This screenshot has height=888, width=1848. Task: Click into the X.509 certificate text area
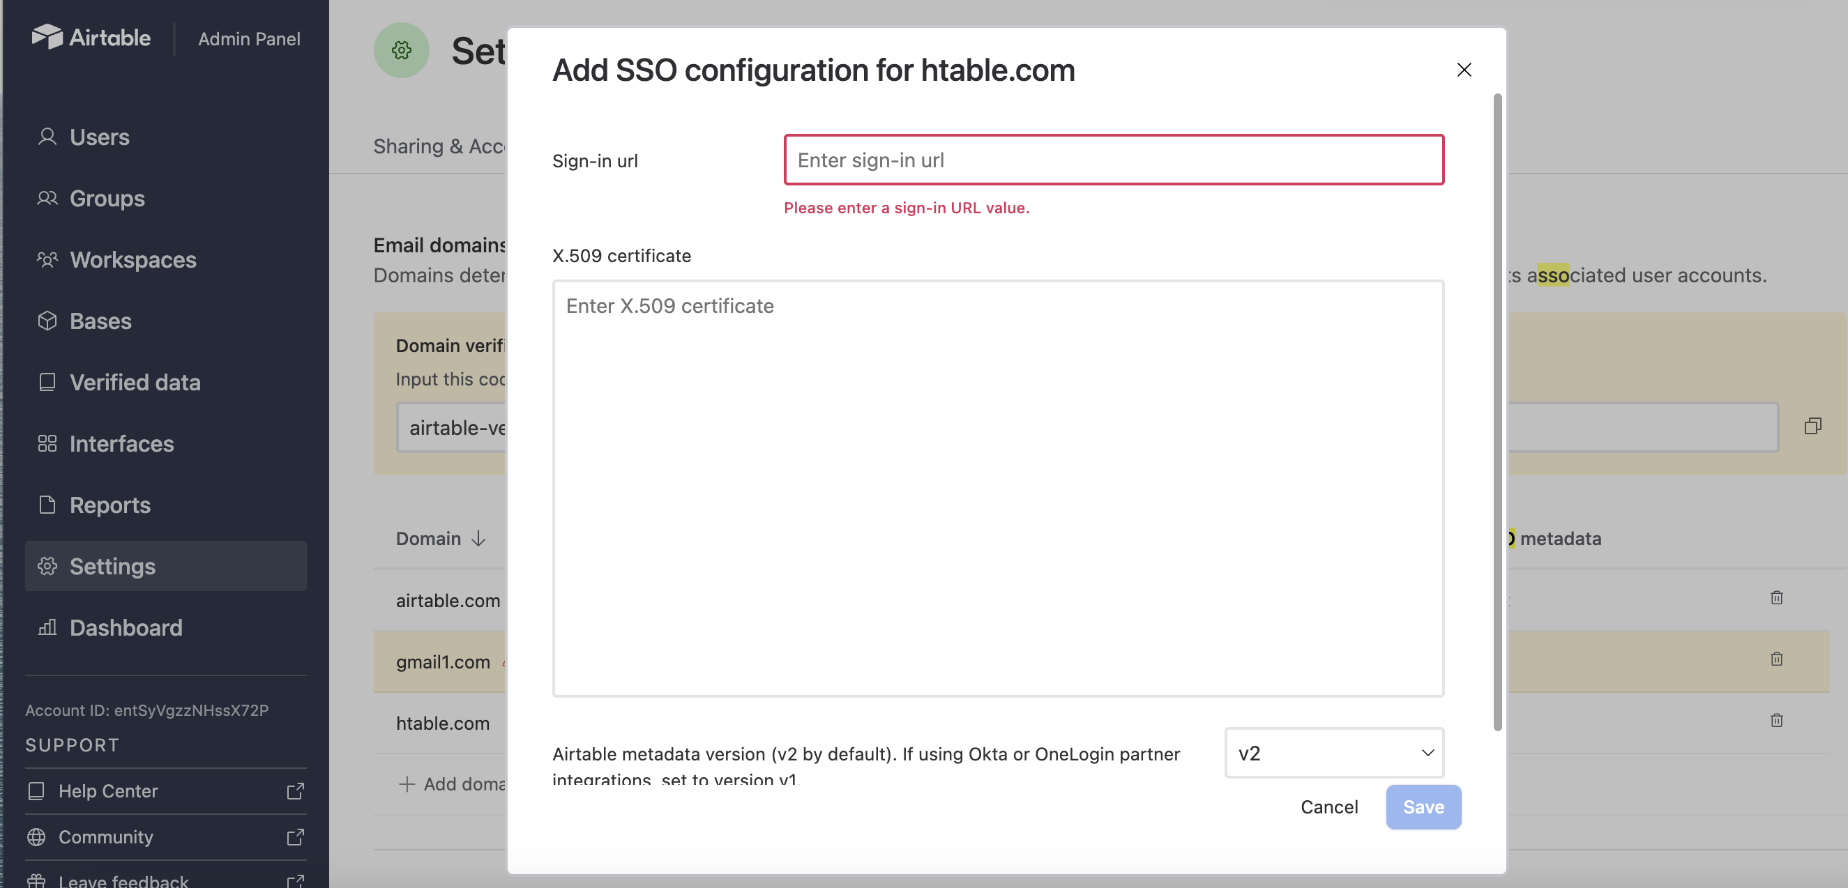coord(998,488)
